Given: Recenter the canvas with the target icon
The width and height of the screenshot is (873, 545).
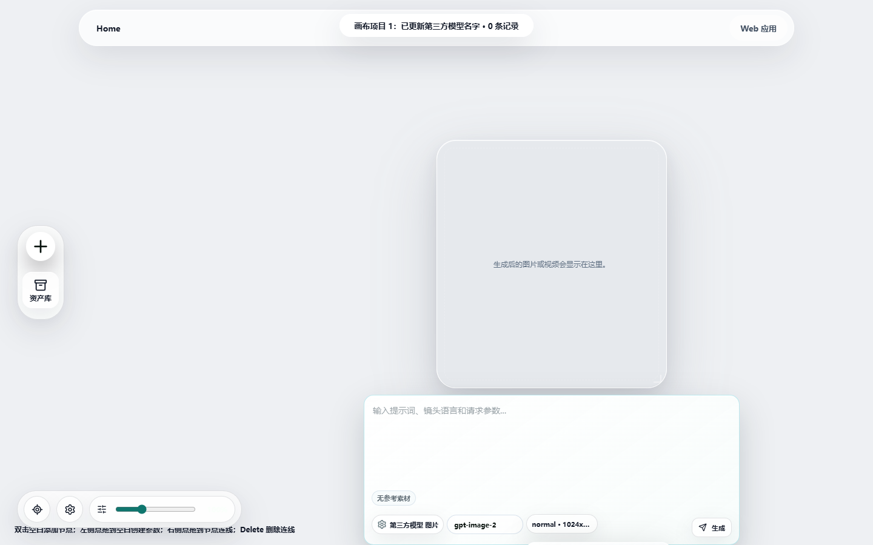Looking at the screenshot, I should coord(37,509).
